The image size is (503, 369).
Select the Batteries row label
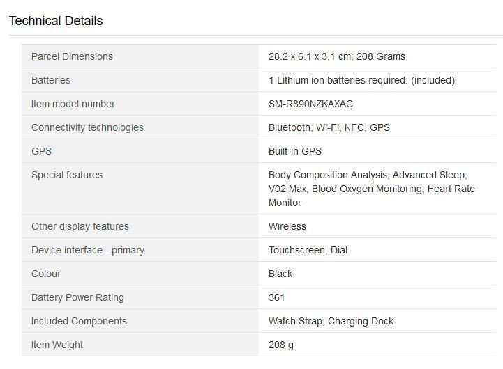click(x=51, y=80)
